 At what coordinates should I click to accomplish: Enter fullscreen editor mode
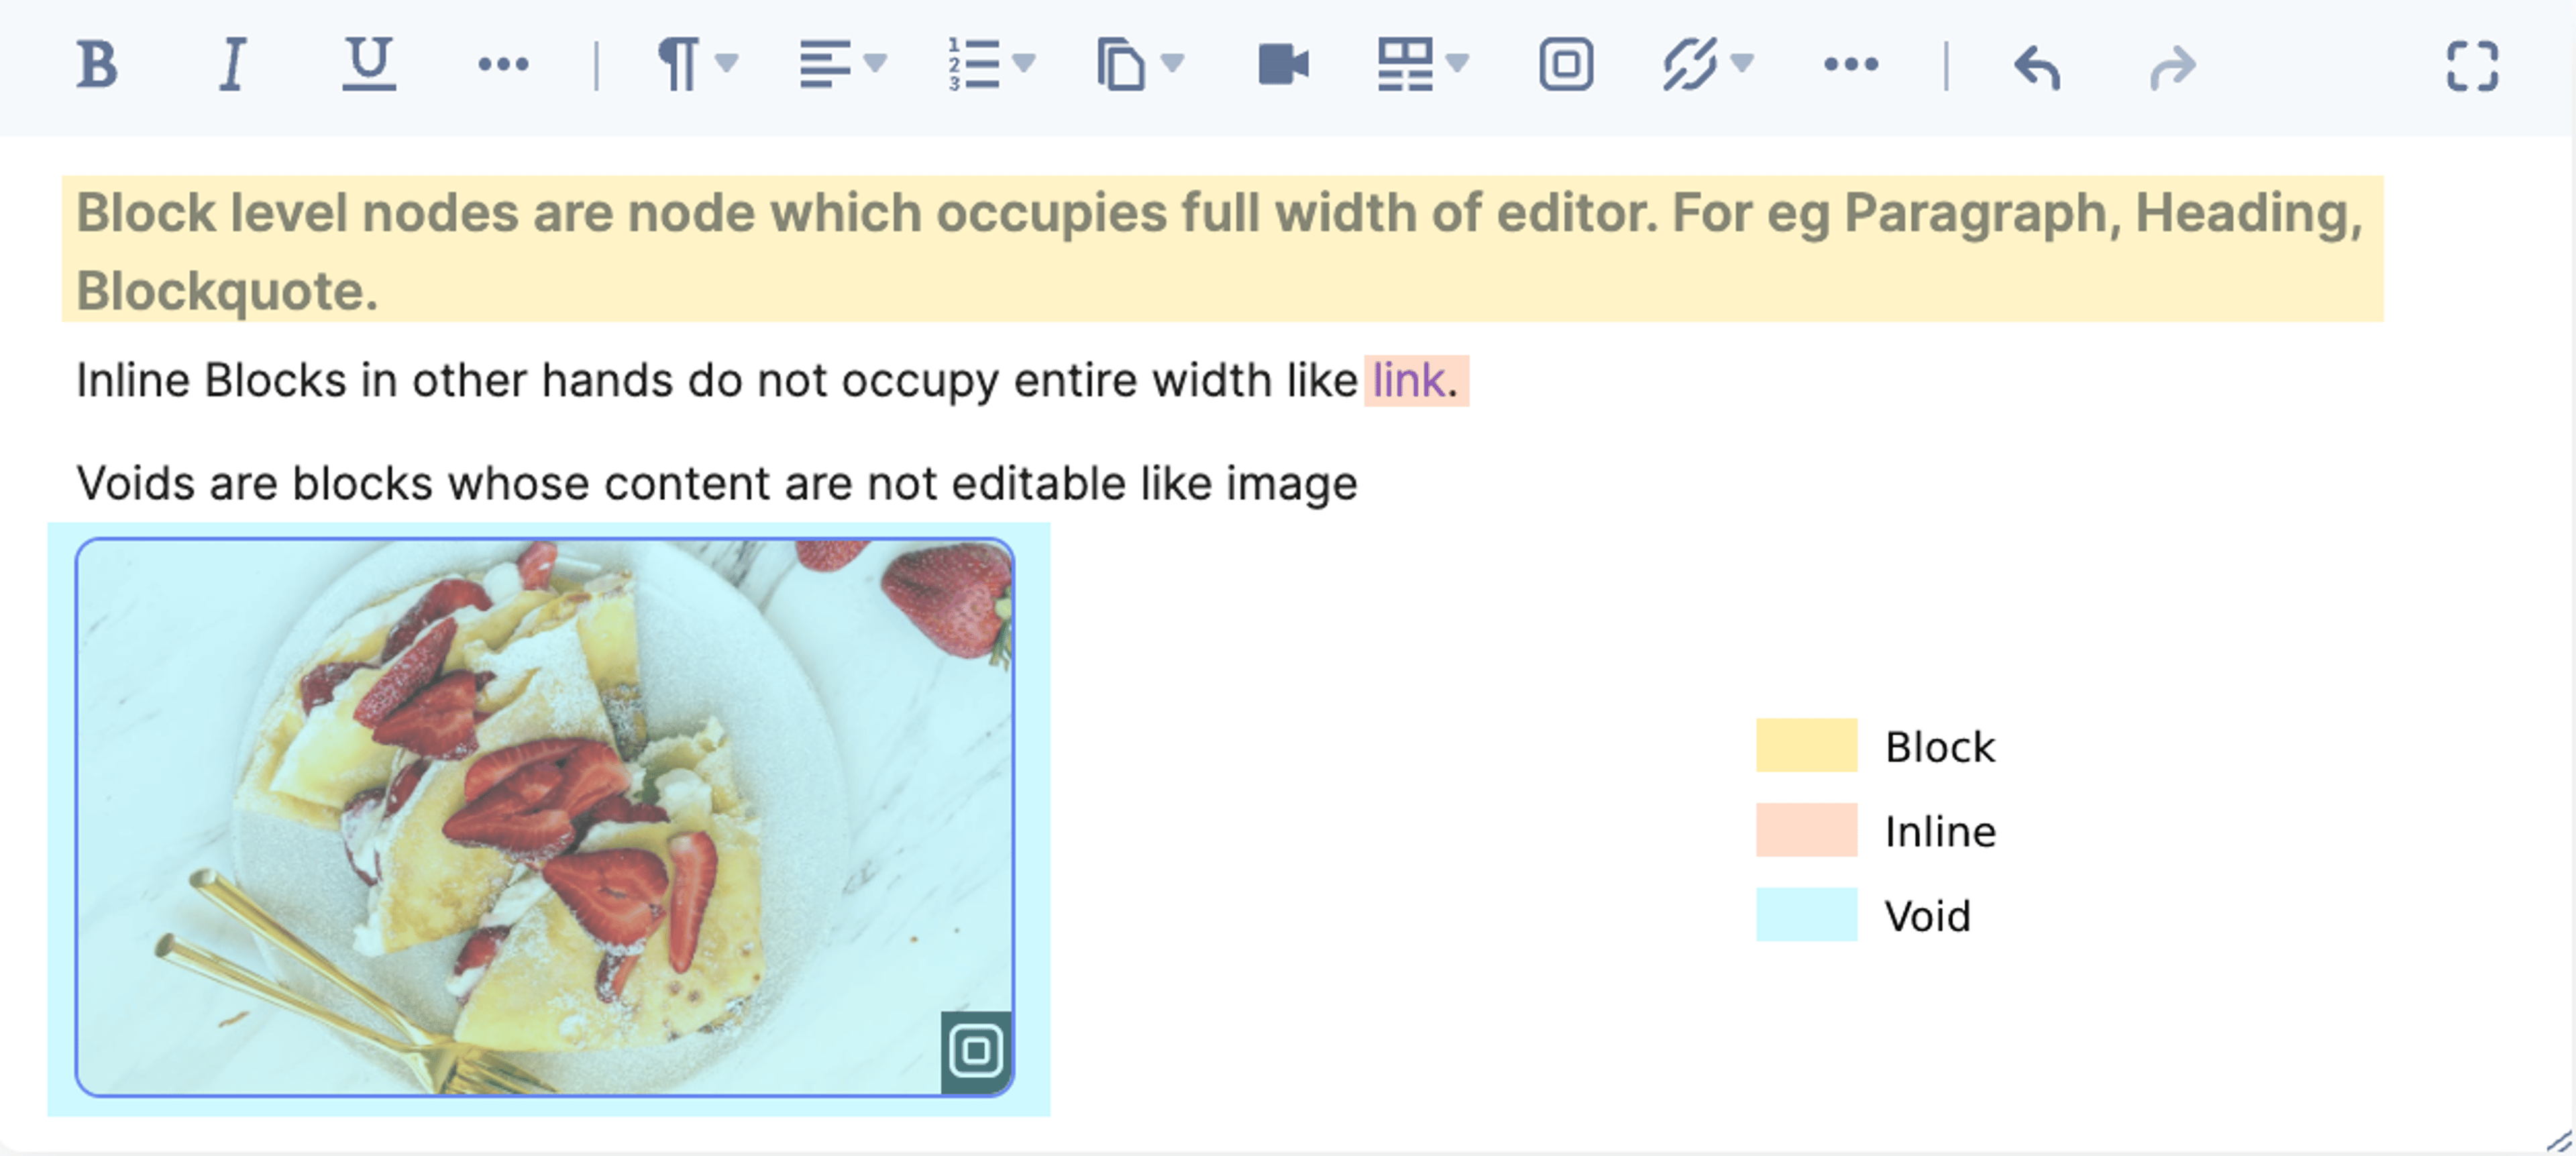pyautogui.click(x=2472, y=66)
